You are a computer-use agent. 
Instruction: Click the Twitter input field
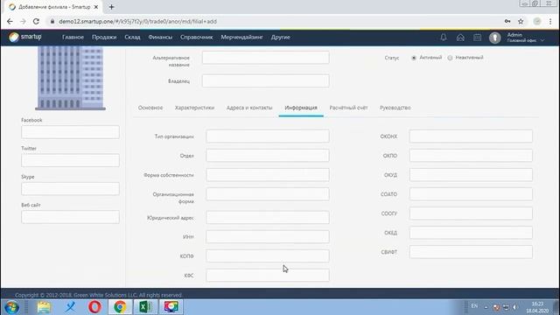pyautogui.click(x=70, y=160)
